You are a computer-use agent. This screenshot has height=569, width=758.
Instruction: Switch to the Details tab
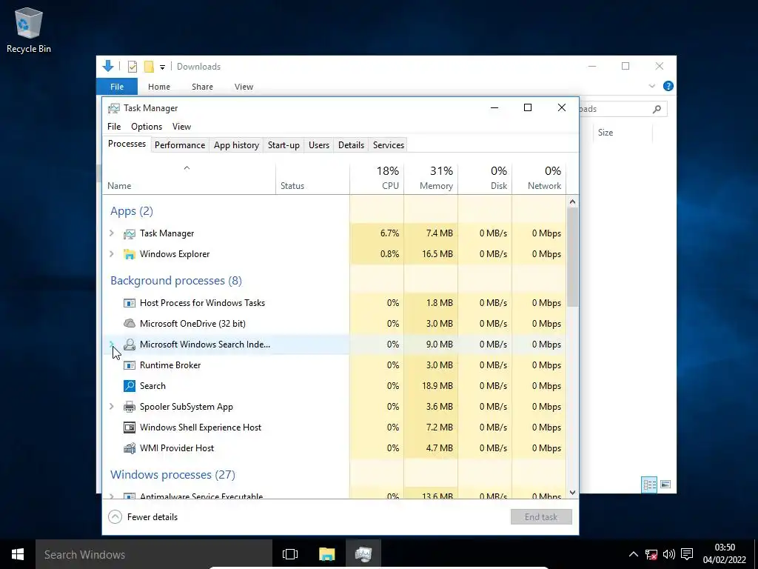coord(351,145)
